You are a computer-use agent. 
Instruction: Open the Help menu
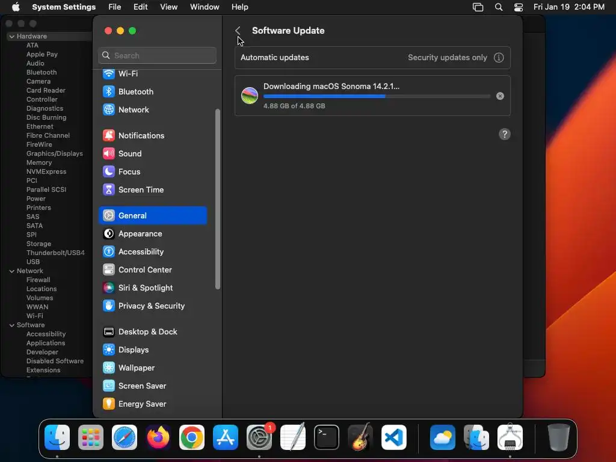point(239,7)
